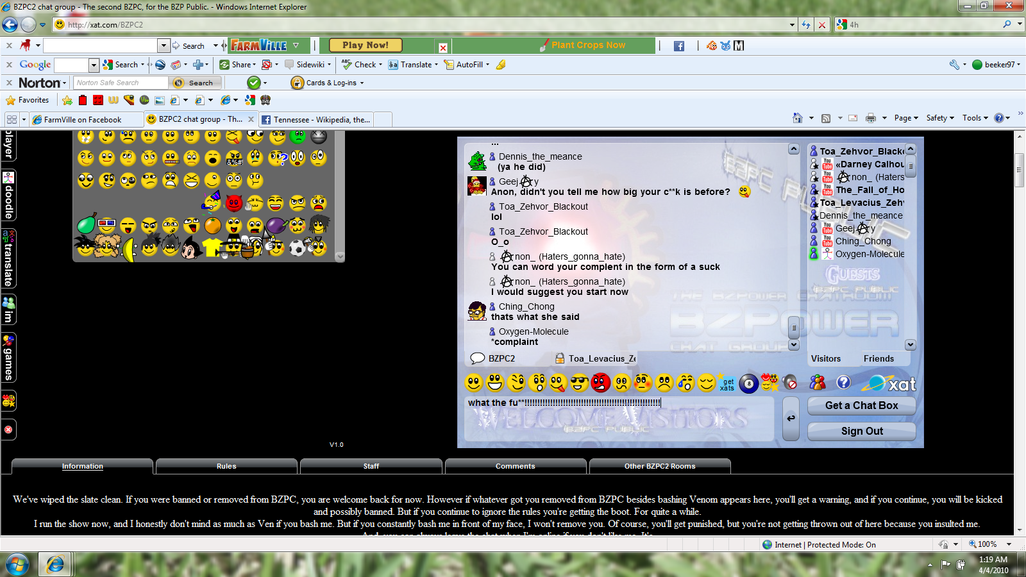Open Sidewiki on the Google toolbar
The height and width of the screenshot is (577, 1026).
(x=307, y=65)
